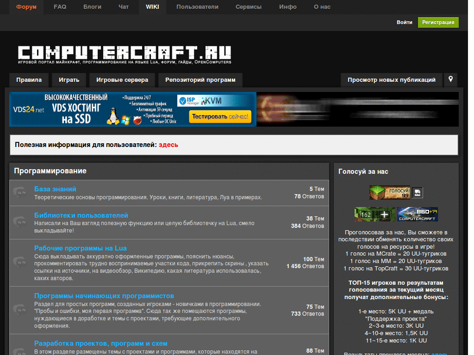Open Программы начинающих программистов forum

(x=104, y=296)
